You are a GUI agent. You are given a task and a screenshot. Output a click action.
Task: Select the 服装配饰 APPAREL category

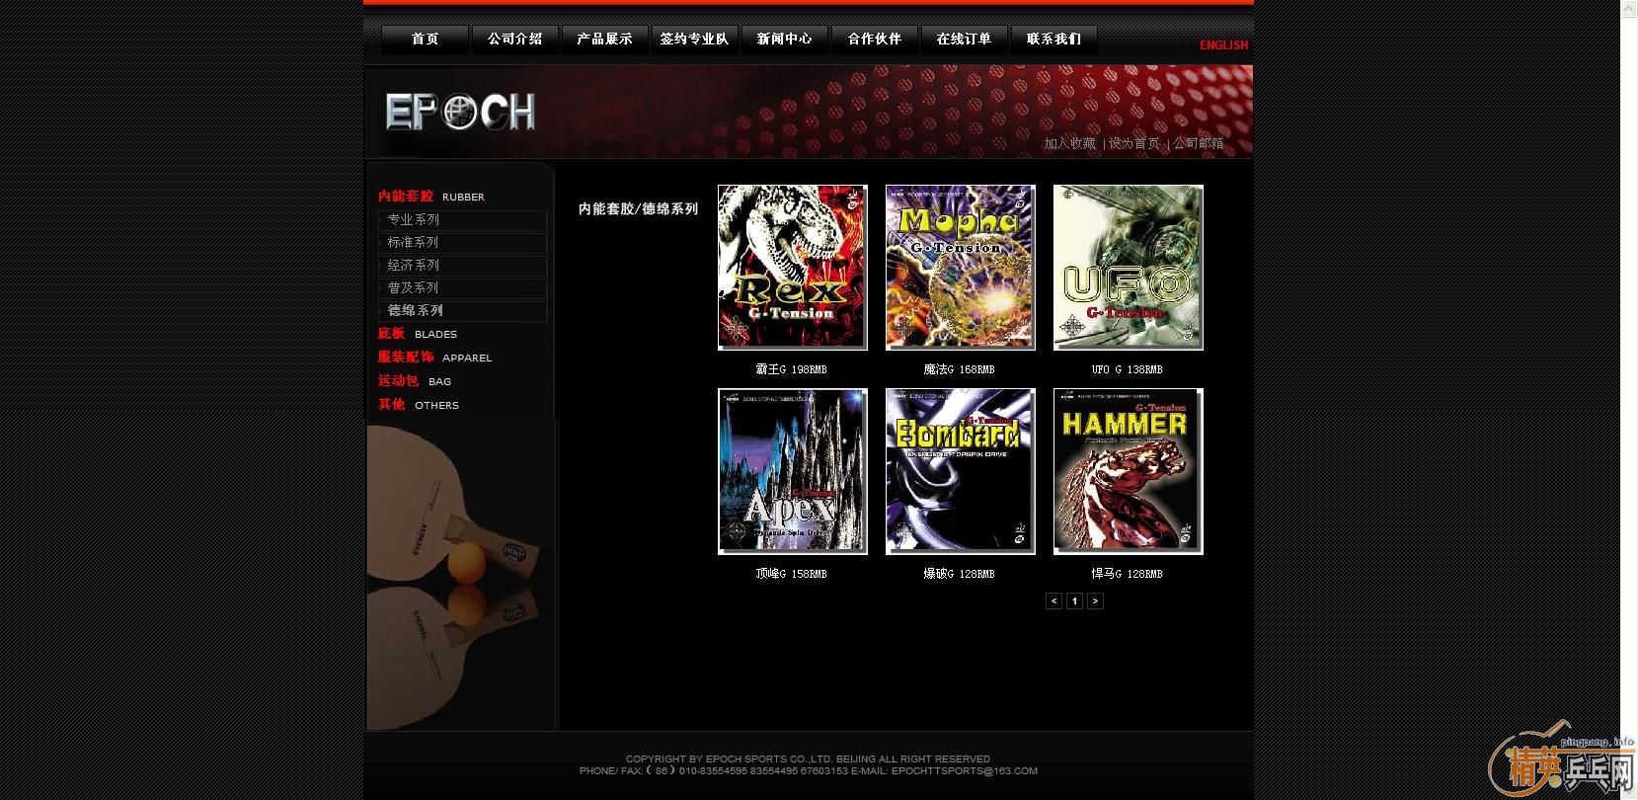pos(434,358)
